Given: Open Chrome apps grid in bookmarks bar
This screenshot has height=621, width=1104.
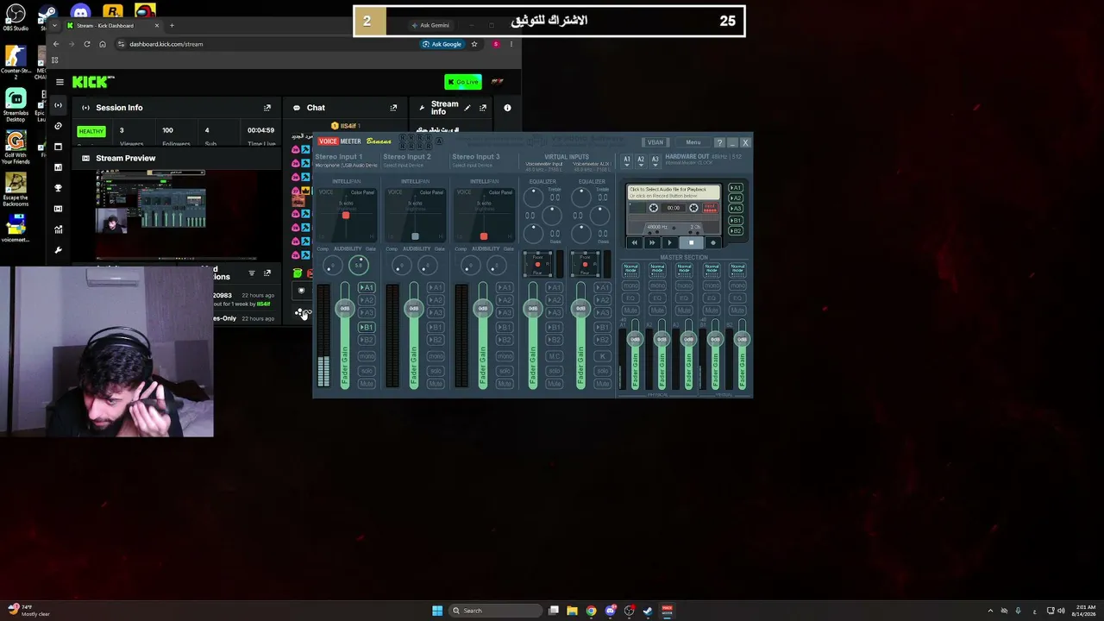Looking at the screenshot, I should (x=54, y=60).
